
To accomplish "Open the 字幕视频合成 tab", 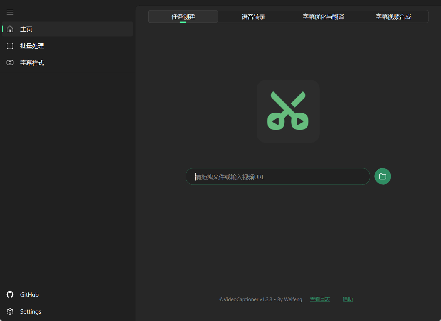I will (x=393, y=17).
